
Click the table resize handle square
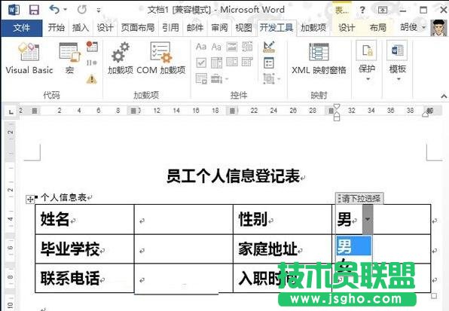coord(434,296)
